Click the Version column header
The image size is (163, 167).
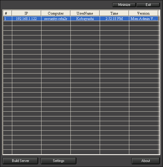[x=144, y=13]
